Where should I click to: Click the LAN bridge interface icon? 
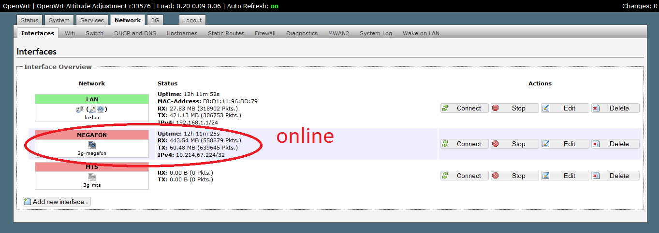(x=92, y=109)
